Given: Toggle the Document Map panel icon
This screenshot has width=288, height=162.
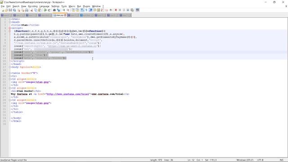Looking at the screenshot, I should tap(99, 10).
